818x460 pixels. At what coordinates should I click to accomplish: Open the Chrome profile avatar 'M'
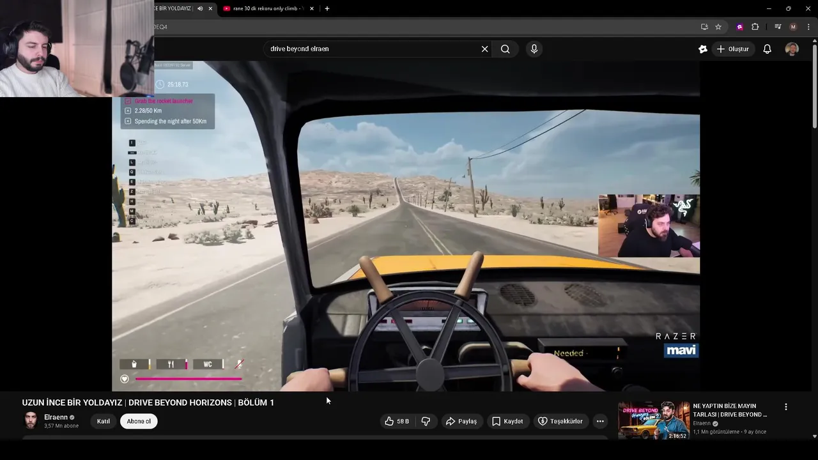click(794, 27)
